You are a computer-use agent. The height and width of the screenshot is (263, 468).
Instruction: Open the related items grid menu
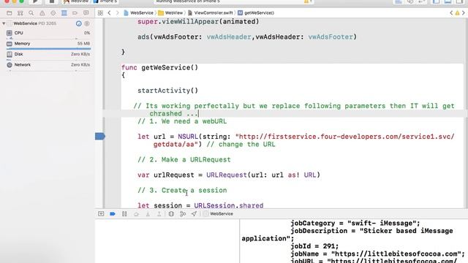pyautogui.click(x=101, y=13)
